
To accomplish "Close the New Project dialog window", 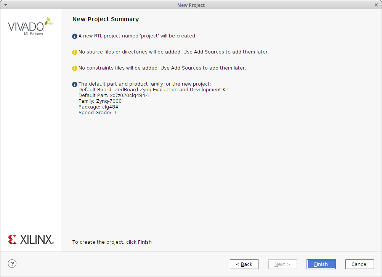I will click(376, 5).
